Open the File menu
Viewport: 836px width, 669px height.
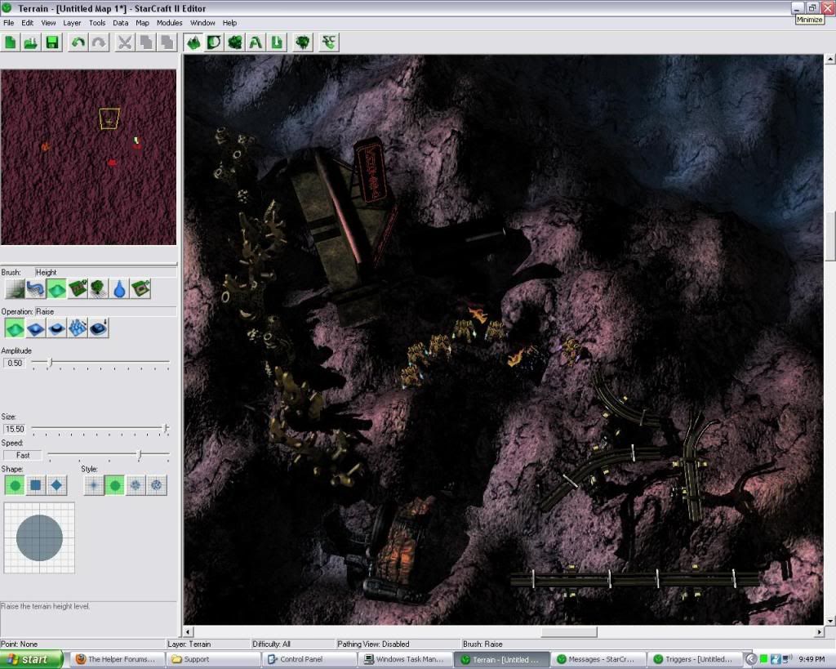tap(8, 23)
